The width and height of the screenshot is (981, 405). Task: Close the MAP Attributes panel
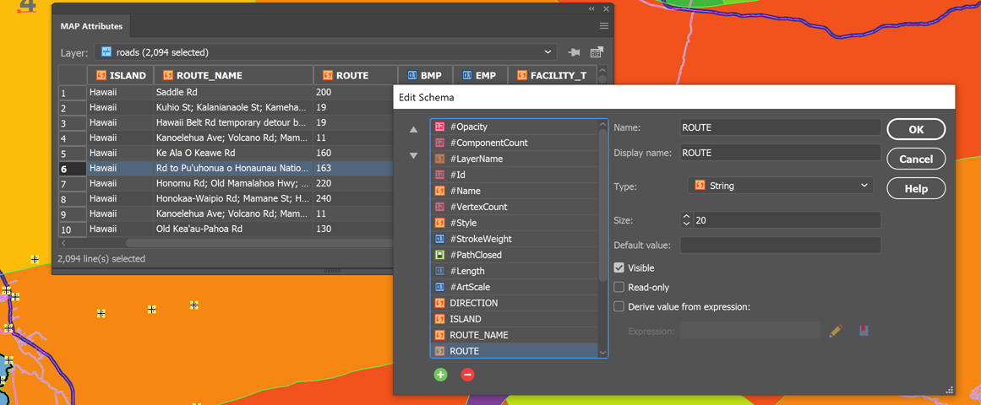606,8
